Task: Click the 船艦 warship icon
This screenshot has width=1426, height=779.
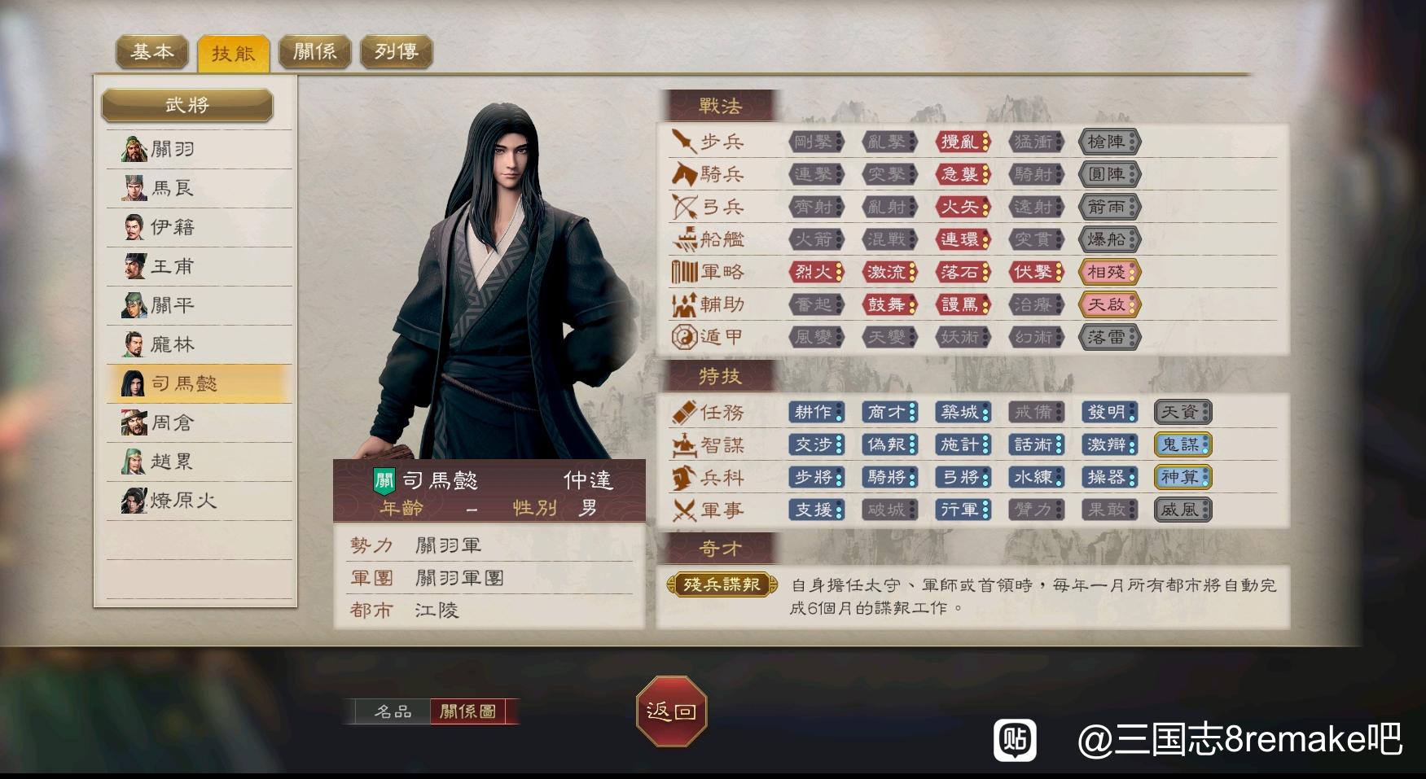Action: point(683,239)
